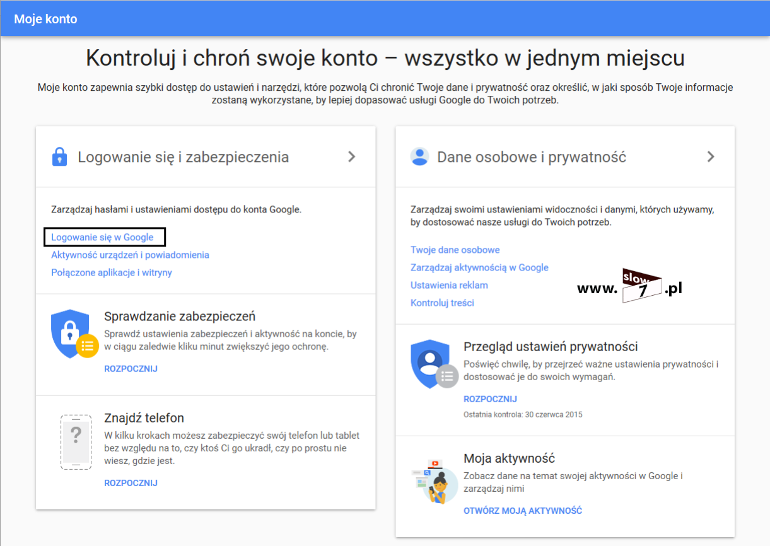Image resolution: width=770 pixels, height=546 pixels.
Task: Open the Ustawienia reklam link
Action: [449, 285]
